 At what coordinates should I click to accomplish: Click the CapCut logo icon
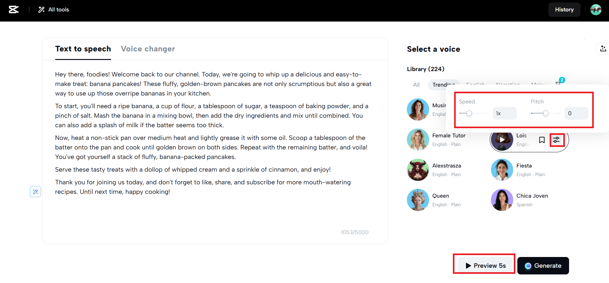pos(14,10)
